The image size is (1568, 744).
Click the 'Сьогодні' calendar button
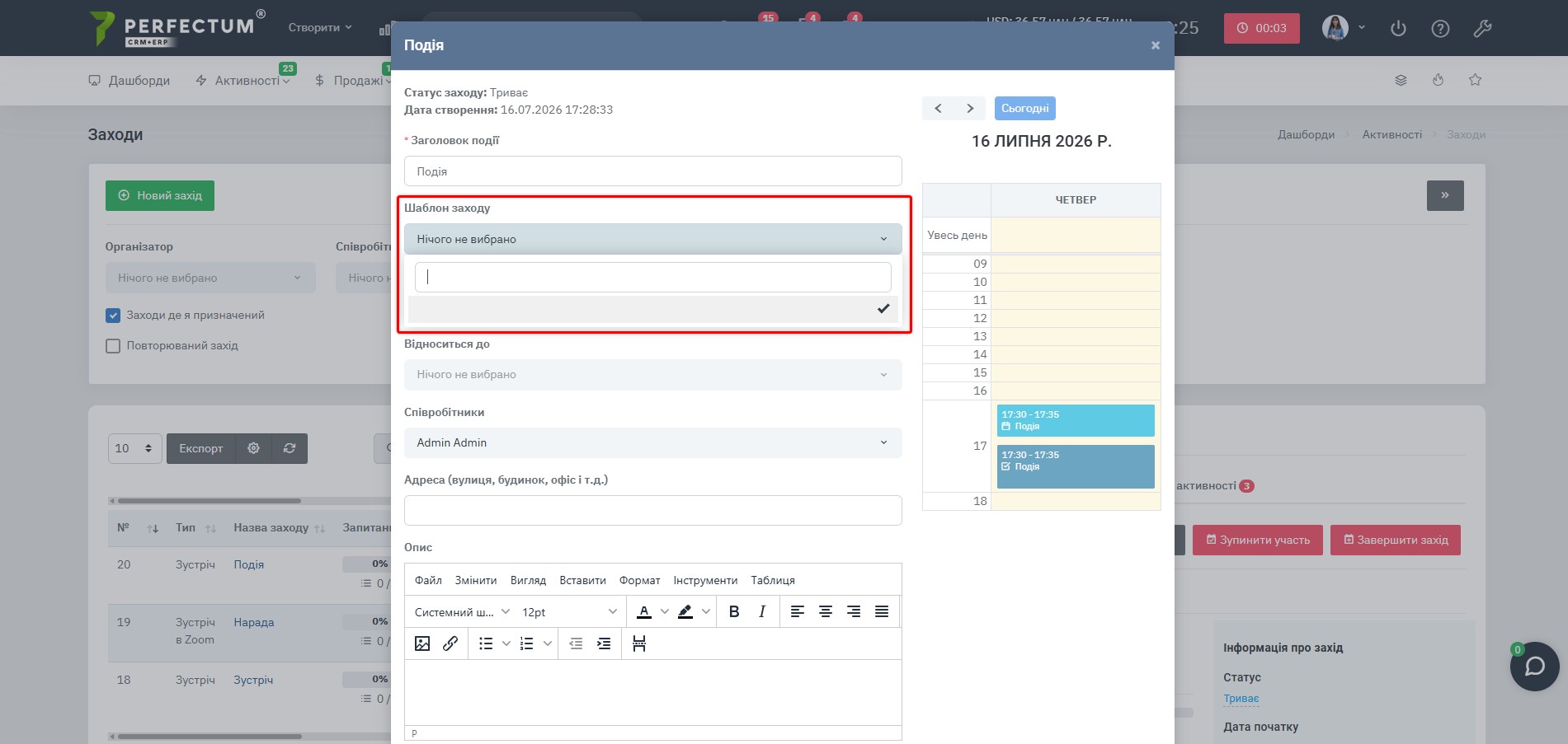[1024, 108]
